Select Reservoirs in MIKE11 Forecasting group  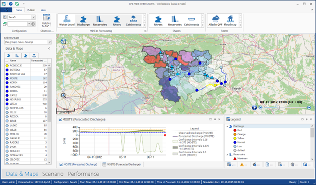click(100, 21)
